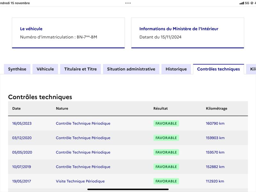Click the Contrôles techniques section heading
The image size is (256, 192).
40,97
